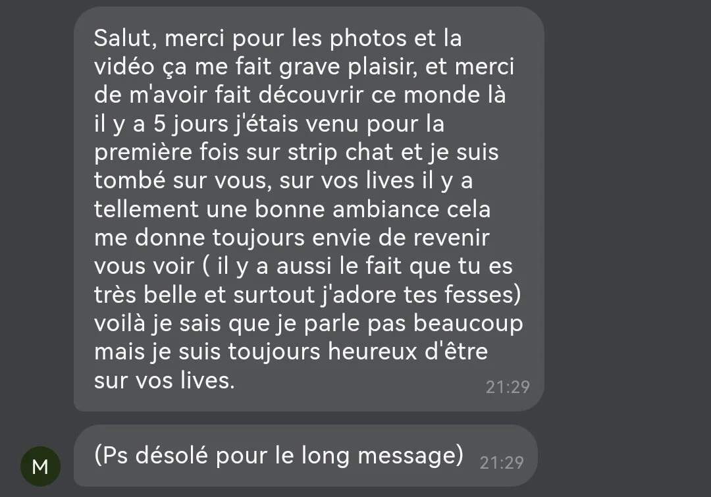Open the sender's green M avatar
Screen dimensions: 711x497
pos(40,466)
